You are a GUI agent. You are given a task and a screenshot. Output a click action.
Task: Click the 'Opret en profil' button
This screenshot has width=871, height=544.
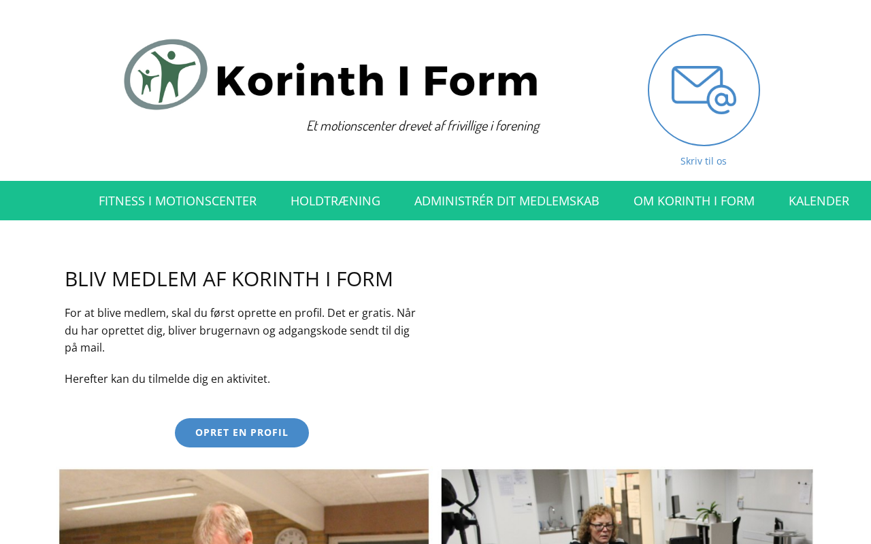click(242, 432)
